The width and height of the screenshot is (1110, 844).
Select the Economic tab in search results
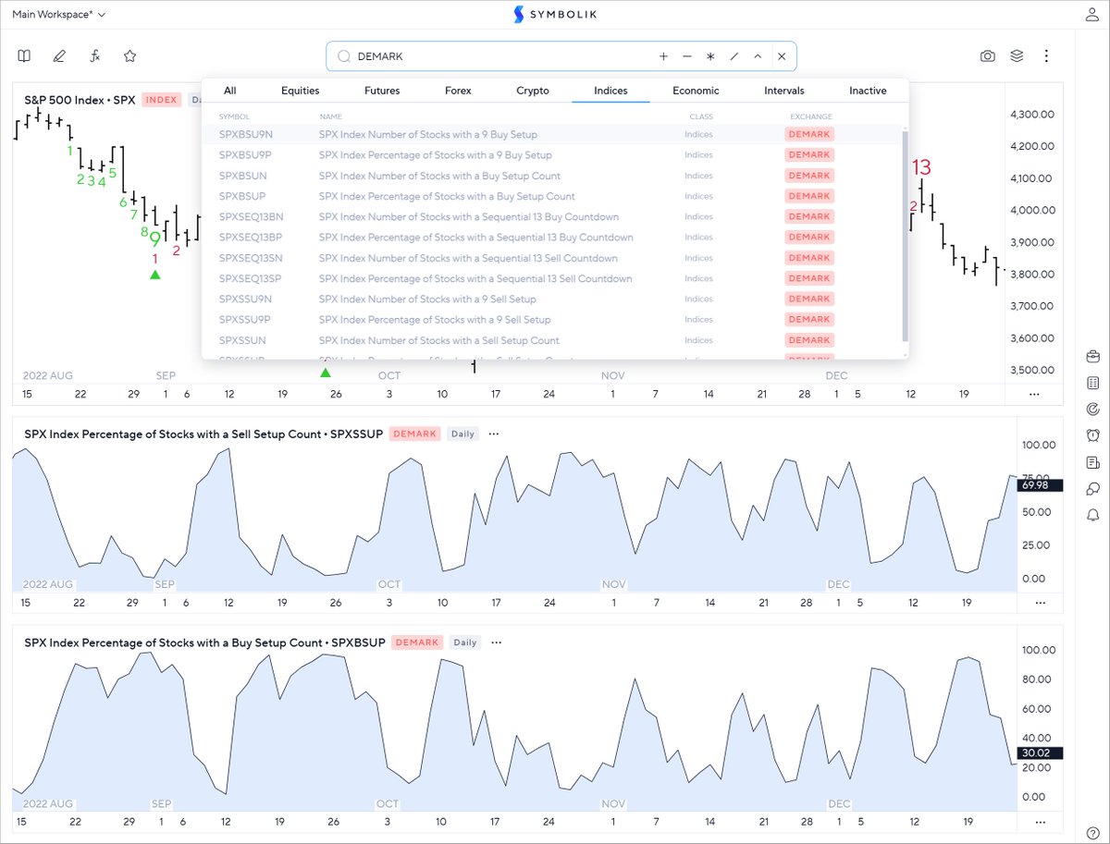pos(696,90)
